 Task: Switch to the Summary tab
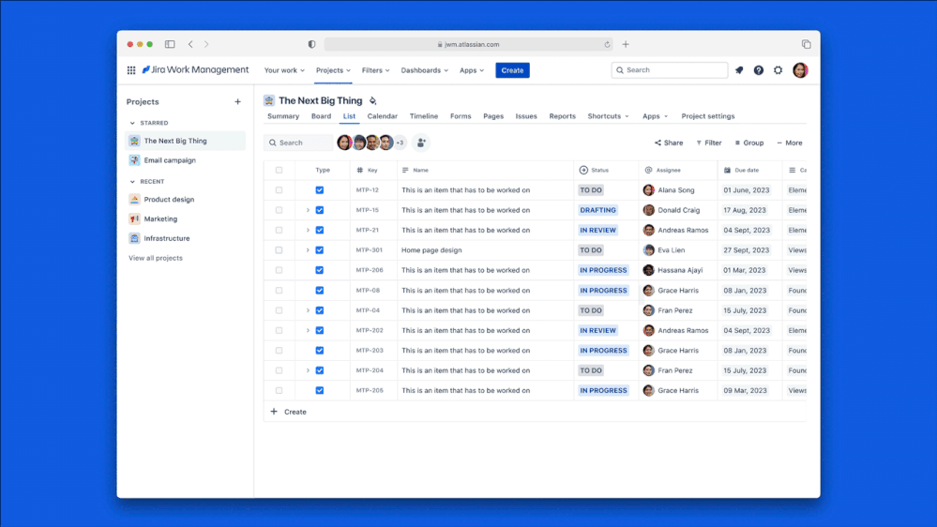point(283,116)
